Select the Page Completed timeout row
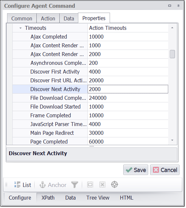The image size is (186, 208). pos(90,141)
